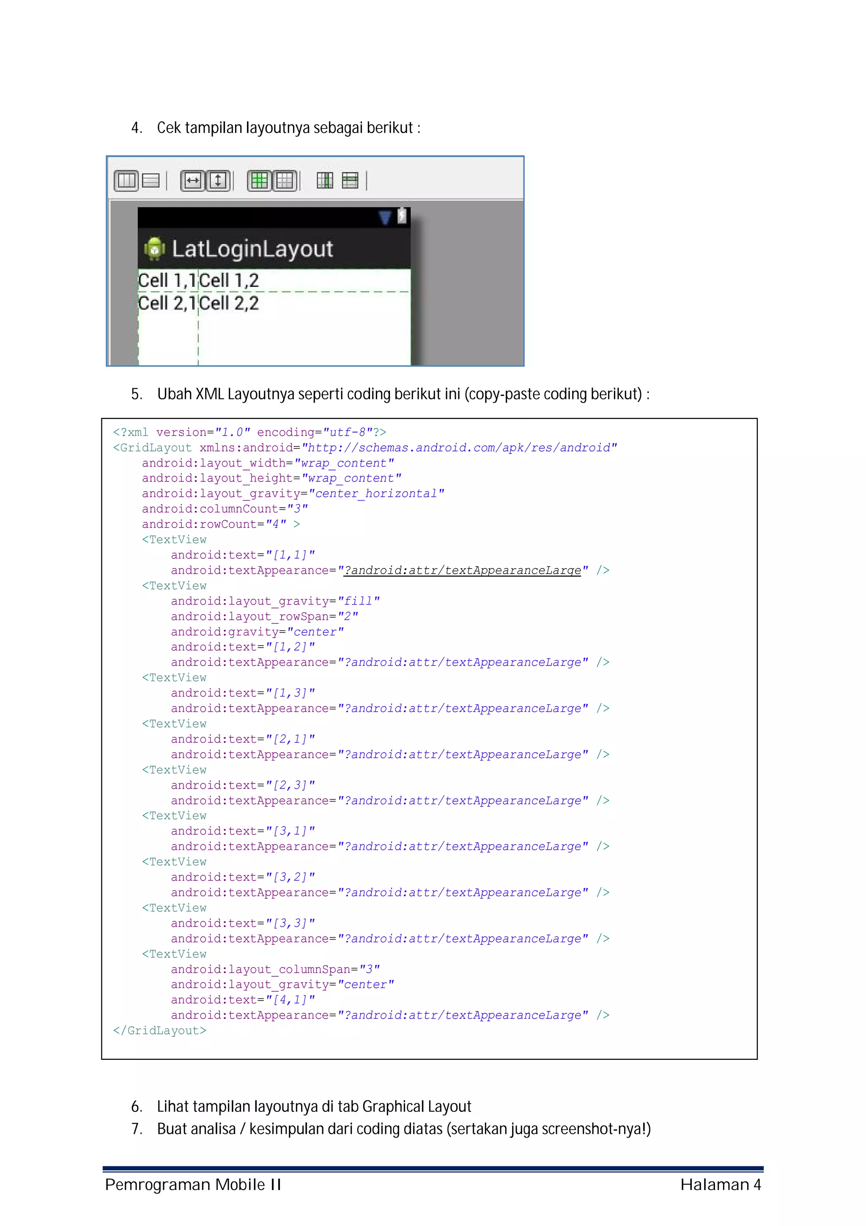866x1226 pixels.
Task: Click the layout_gravity="center_horizontal" line
Action: pyautogui.click(x=293, y=494)
